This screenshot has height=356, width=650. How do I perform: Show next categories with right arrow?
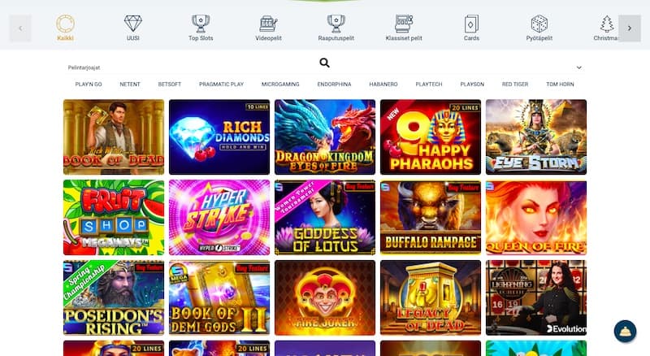(629, 28)
